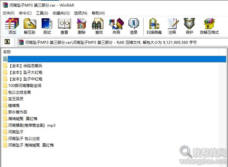Select folder 100部河南豫剧全场
228x167 pixels.
coord(22,85)
